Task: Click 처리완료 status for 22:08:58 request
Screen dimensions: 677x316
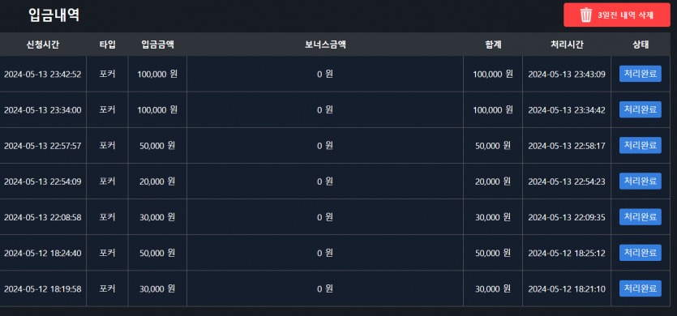Action: 641,217
